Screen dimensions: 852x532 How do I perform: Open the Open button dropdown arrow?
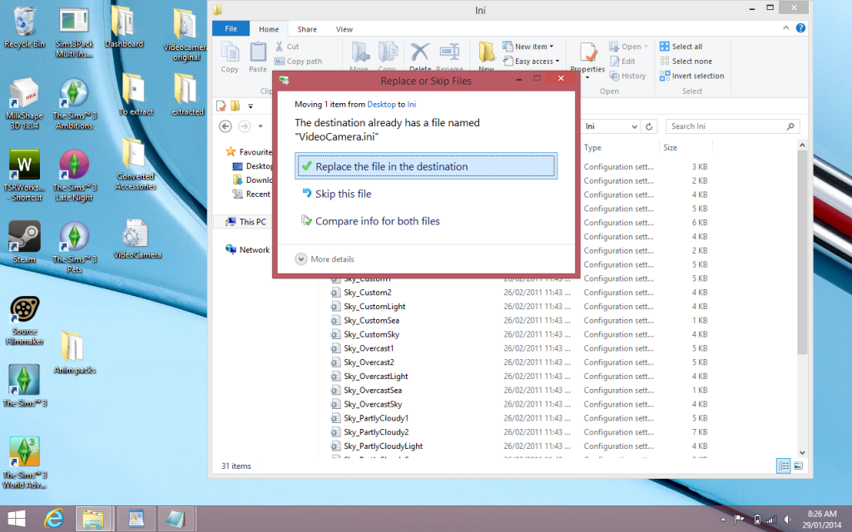coord(646,47)
